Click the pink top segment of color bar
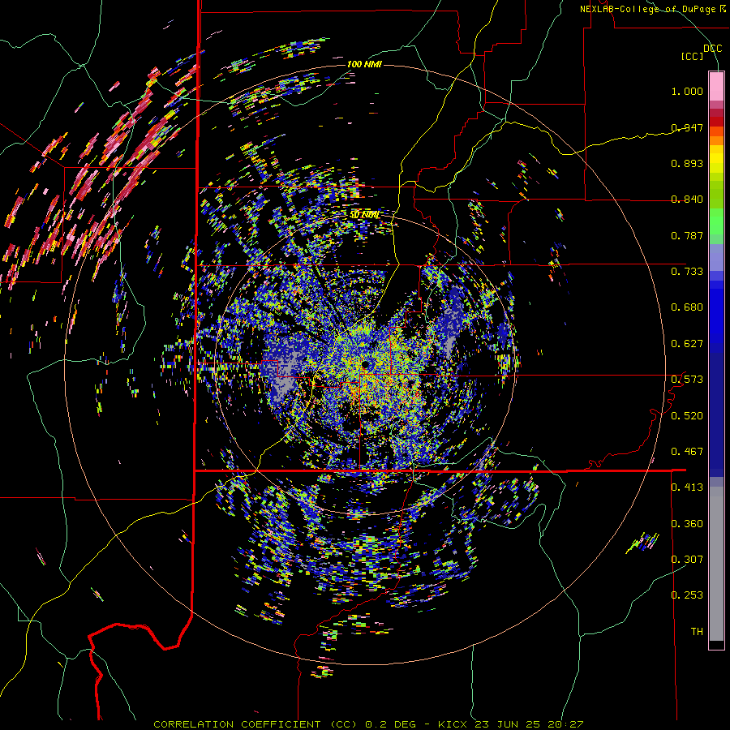Viewport: 730px width, 730px height. tap(716, 87)
